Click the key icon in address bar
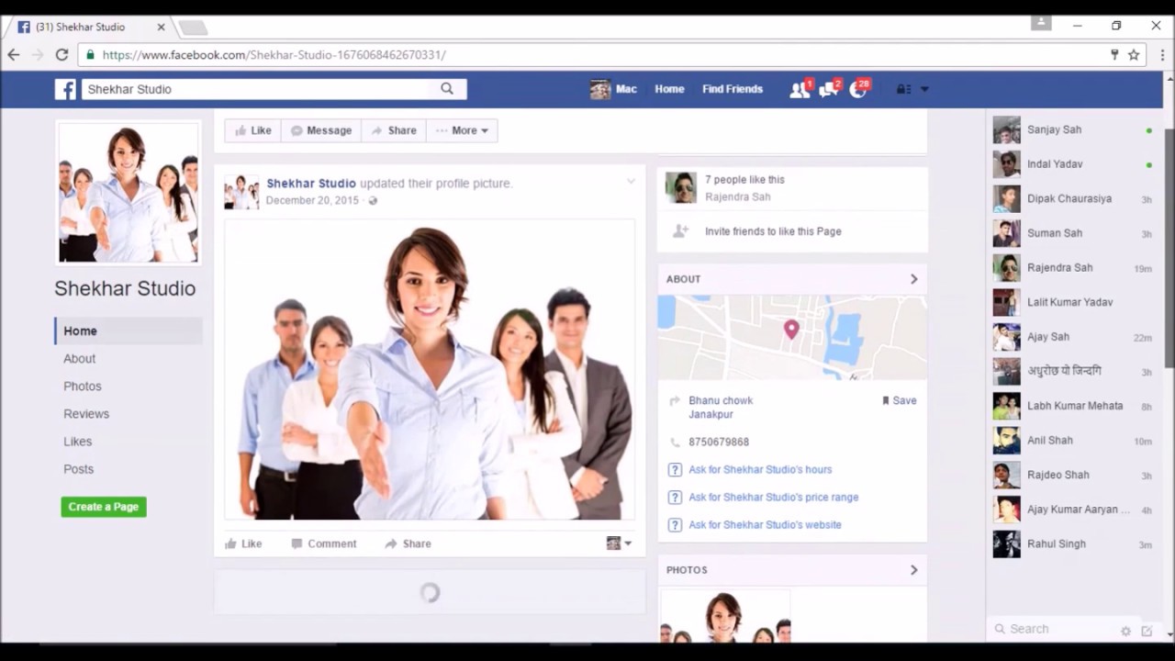This screenshot has width=1175, height=661. click(x=1114, y=55)
